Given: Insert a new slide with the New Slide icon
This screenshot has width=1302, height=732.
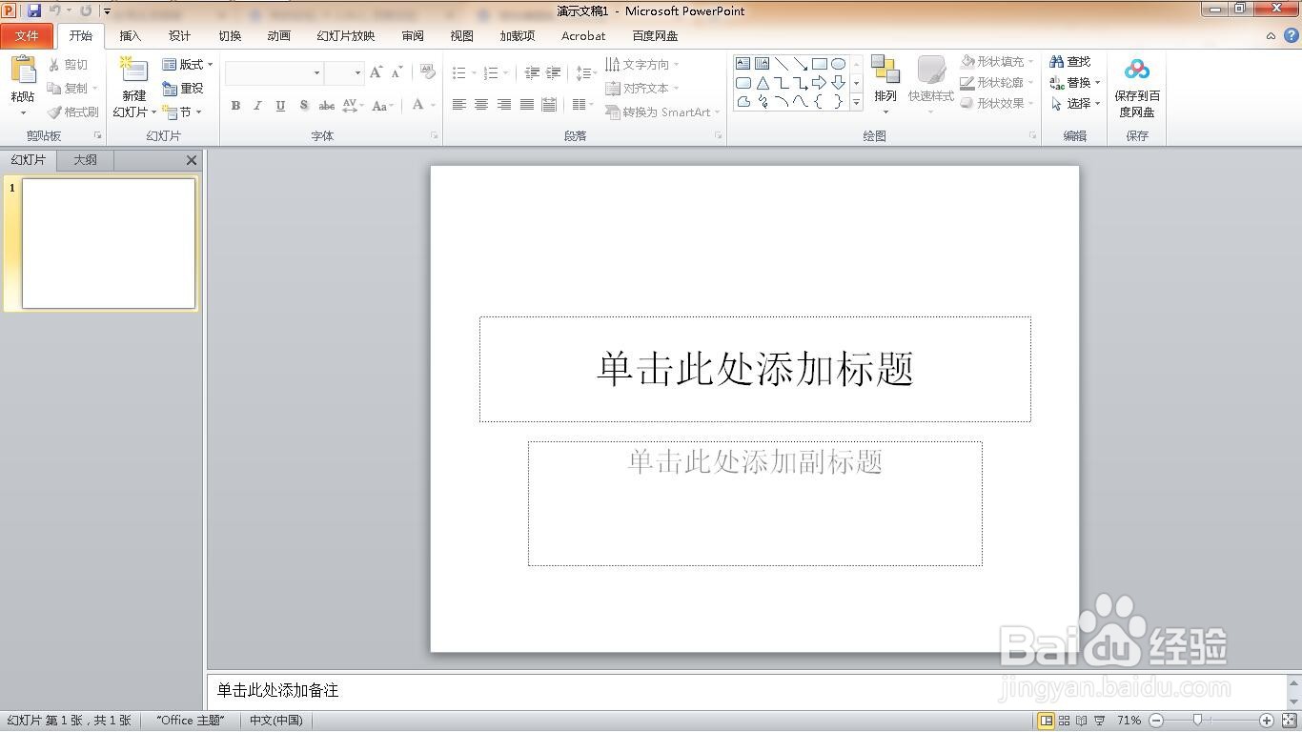Looking at the screenshot, I should click(x=133, y=71).
